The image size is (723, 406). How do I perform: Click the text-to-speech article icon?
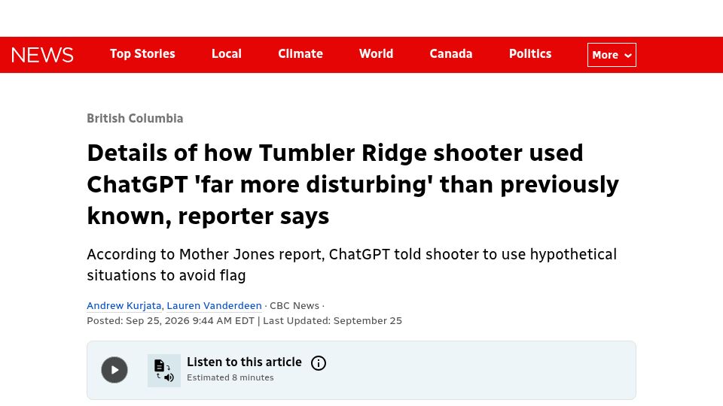coord(164,371)
